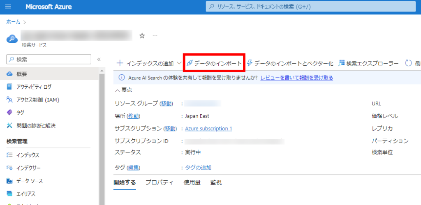Screen dimensions: 421x205
Task: Click 編集 link next to タグ
Action: 134,168
